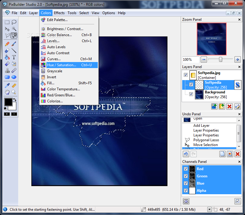Image resolution: width=245 pixels, height=215 pixels.
Task: Select the Eraser tool
Action: pos(7,51)
